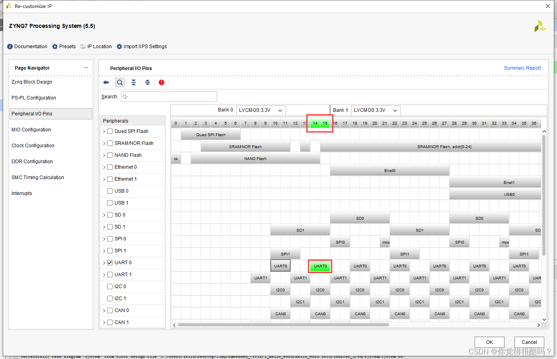Open the Bank 0 voltage dropdown
Screen dimensions: 557x359
261,110
